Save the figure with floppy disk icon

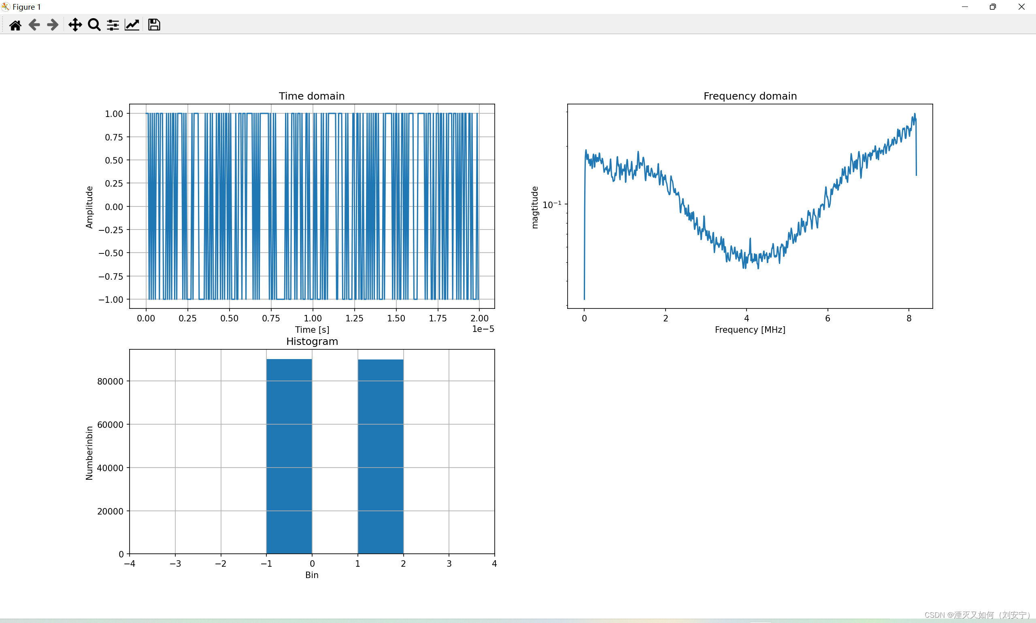click(x=154, y=25)
